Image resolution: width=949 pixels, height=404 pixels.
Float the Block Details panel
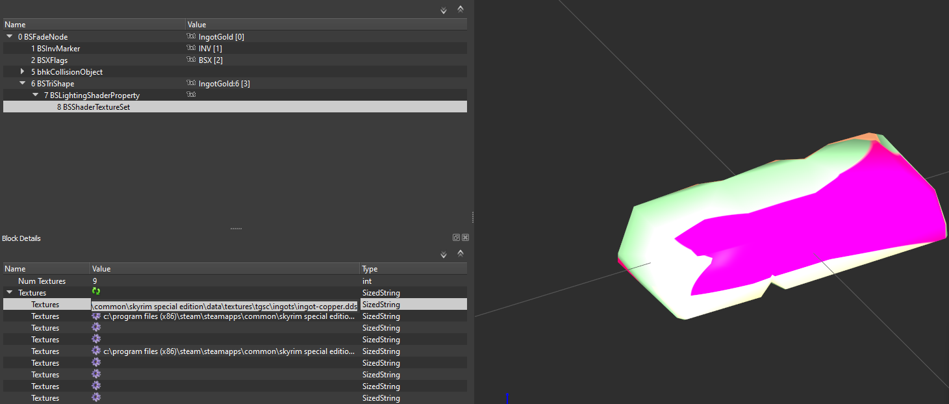(x=457, y=238)
